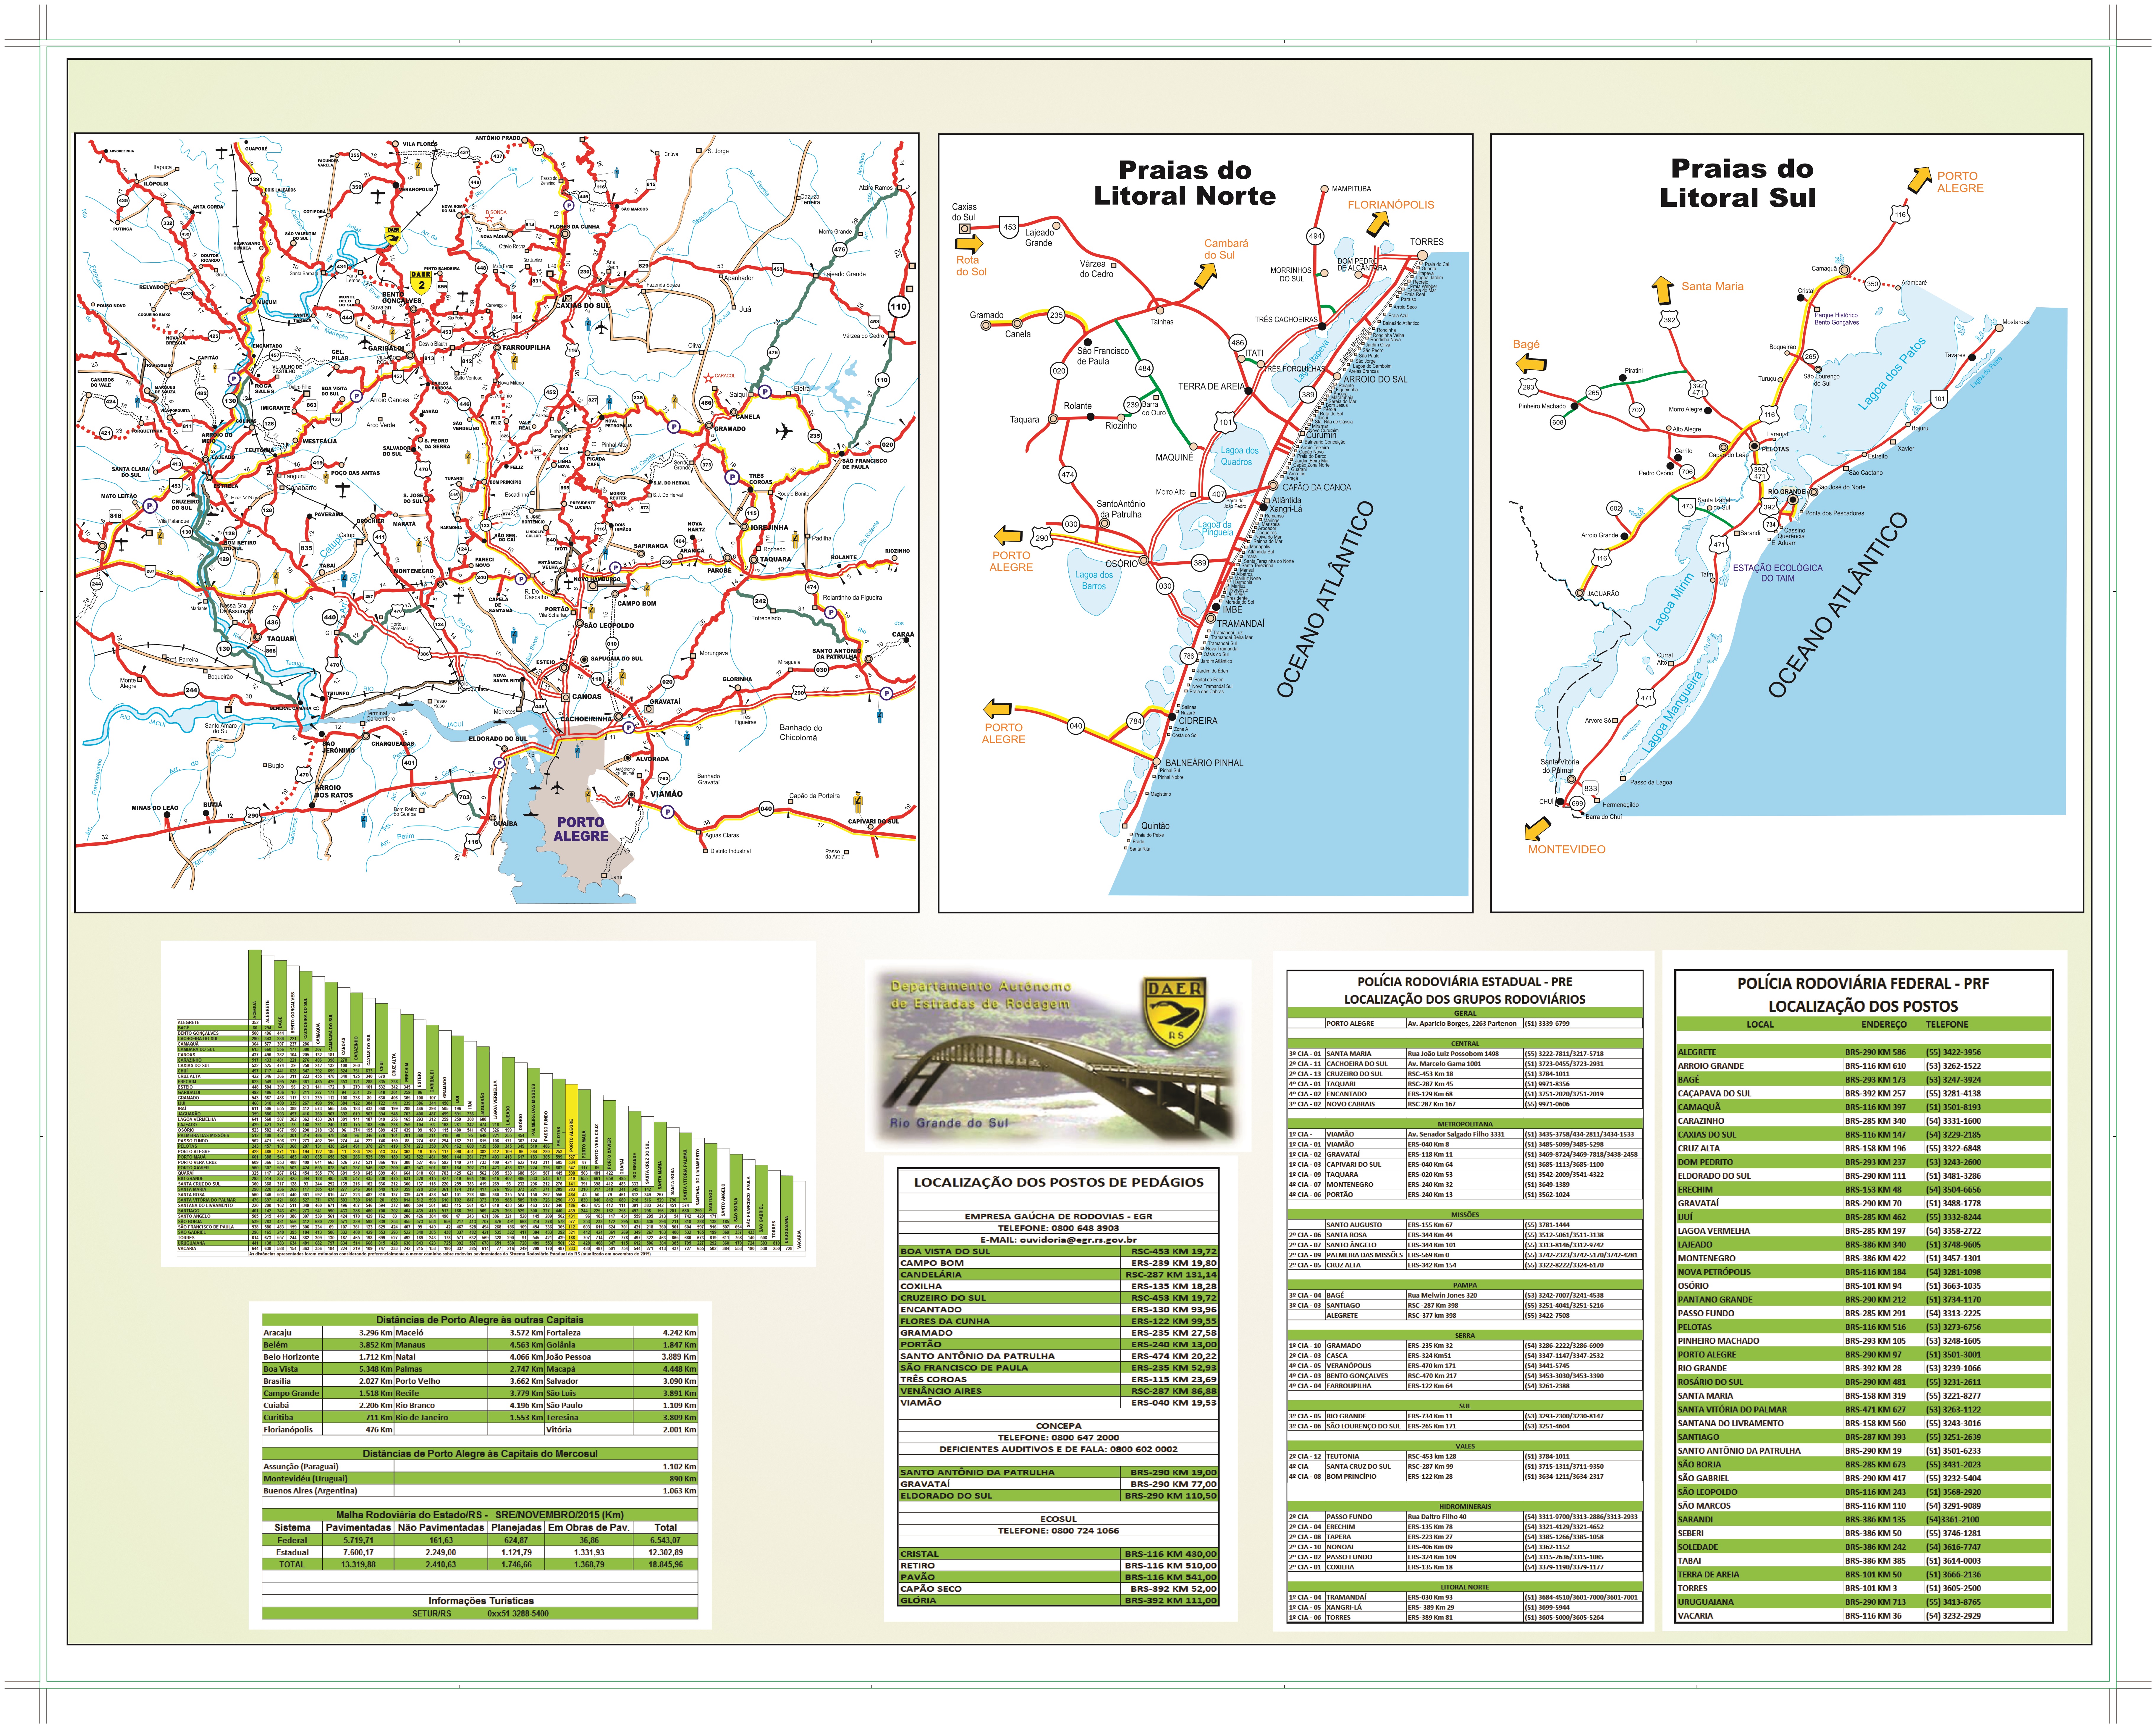Click the Estação Ecológica do Taim label
This screenshot has height=1728, width=2156.
point(1778,573)
